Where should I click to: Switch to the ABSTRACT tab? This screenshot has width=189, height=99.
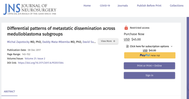(9, 91)
